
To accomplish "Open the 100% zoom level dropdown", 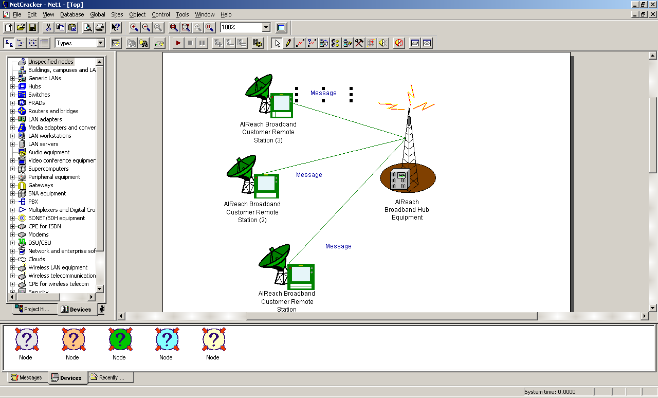I will 266,27.
